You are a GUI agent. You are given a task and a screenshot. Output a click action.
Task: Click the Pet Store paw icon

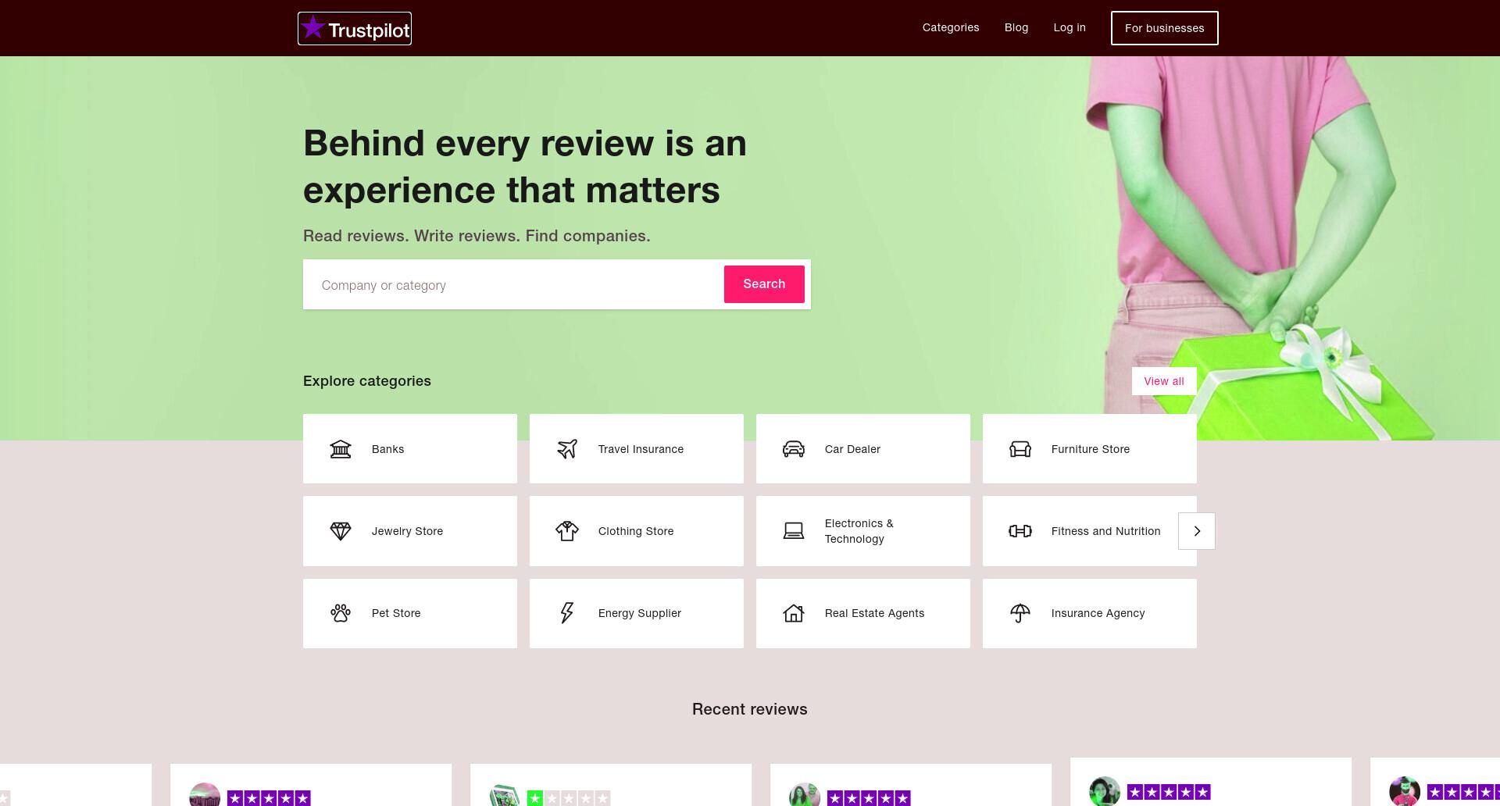pyautogui.click(x=341, y=613)
